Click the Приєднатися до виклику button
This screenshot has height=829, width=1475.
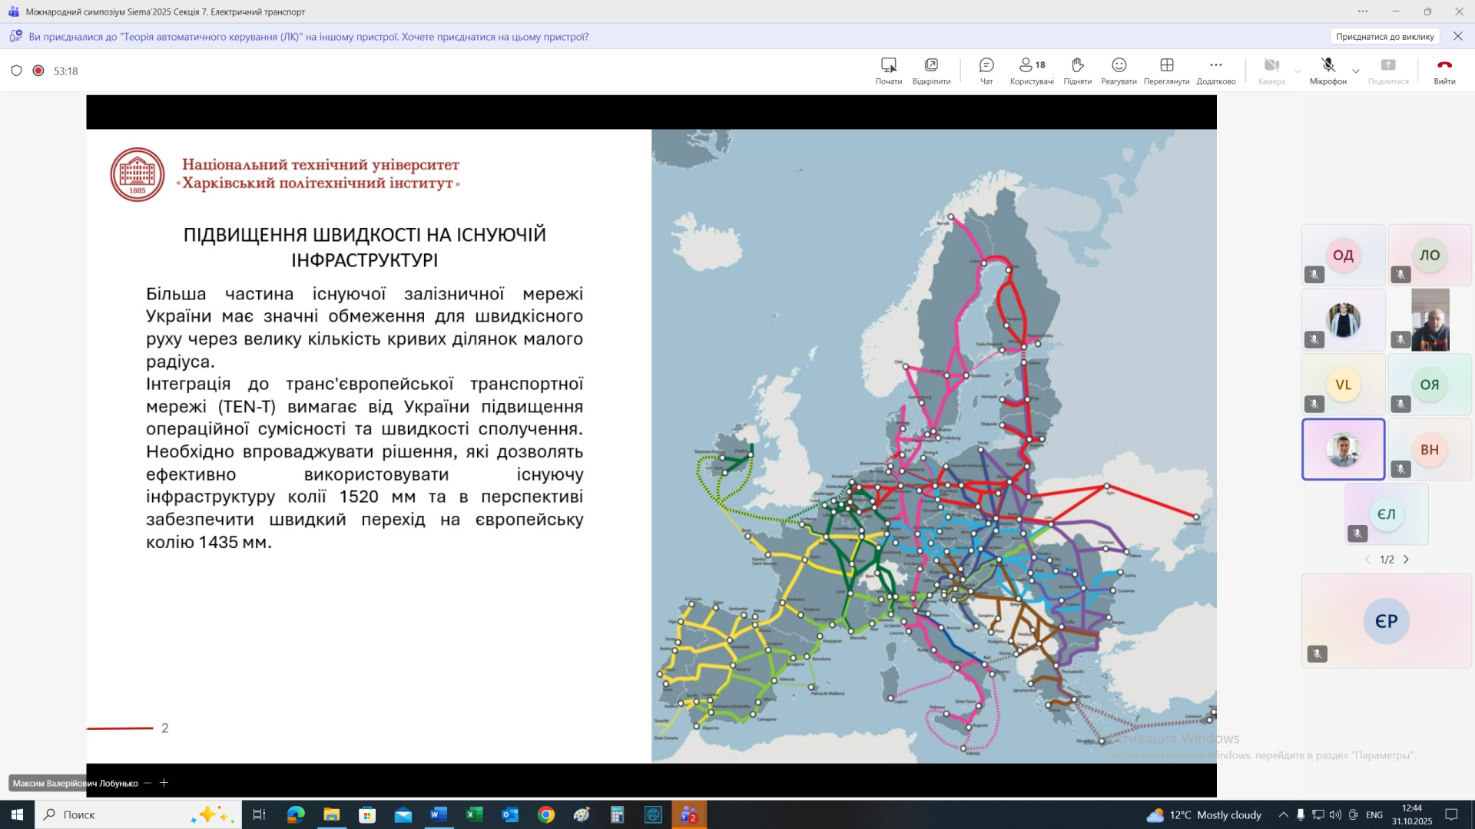click(x=1384, y=37)
